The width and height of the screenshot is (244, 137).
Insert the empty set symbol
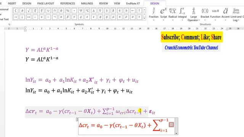tap(61, 11)
